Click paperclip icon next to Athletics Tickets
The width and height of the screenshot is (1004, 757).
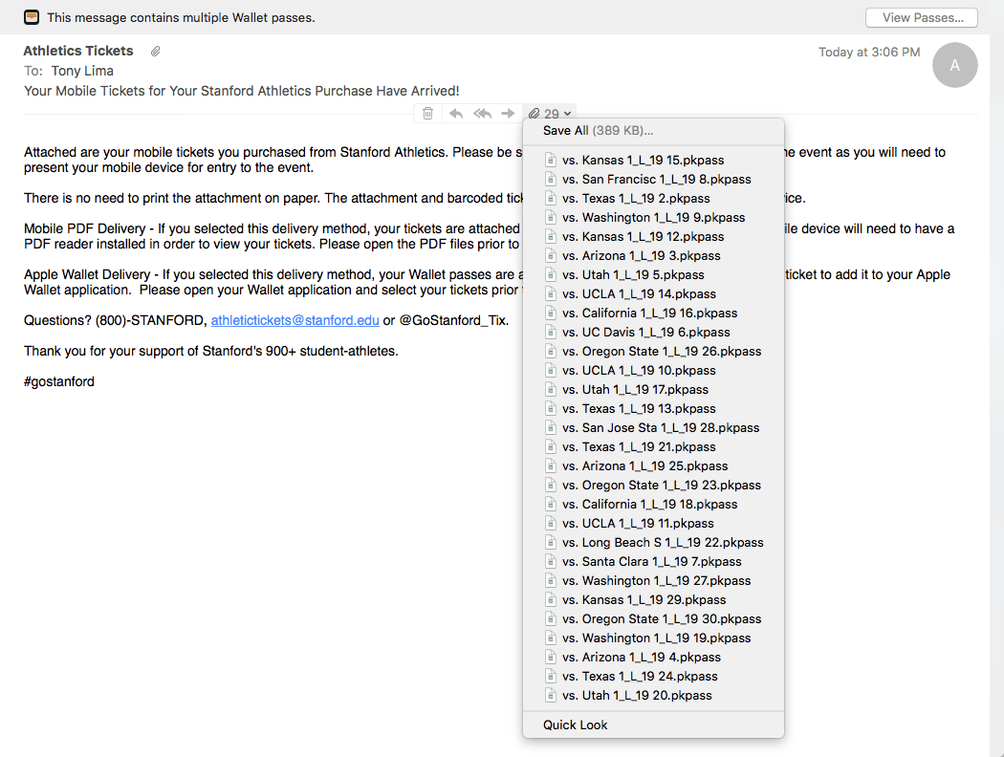pyautogui.click(x=155, y=52)
